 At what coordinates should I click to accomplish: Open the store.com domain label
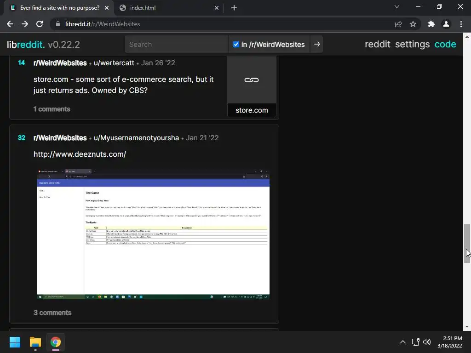click(252, 110)
